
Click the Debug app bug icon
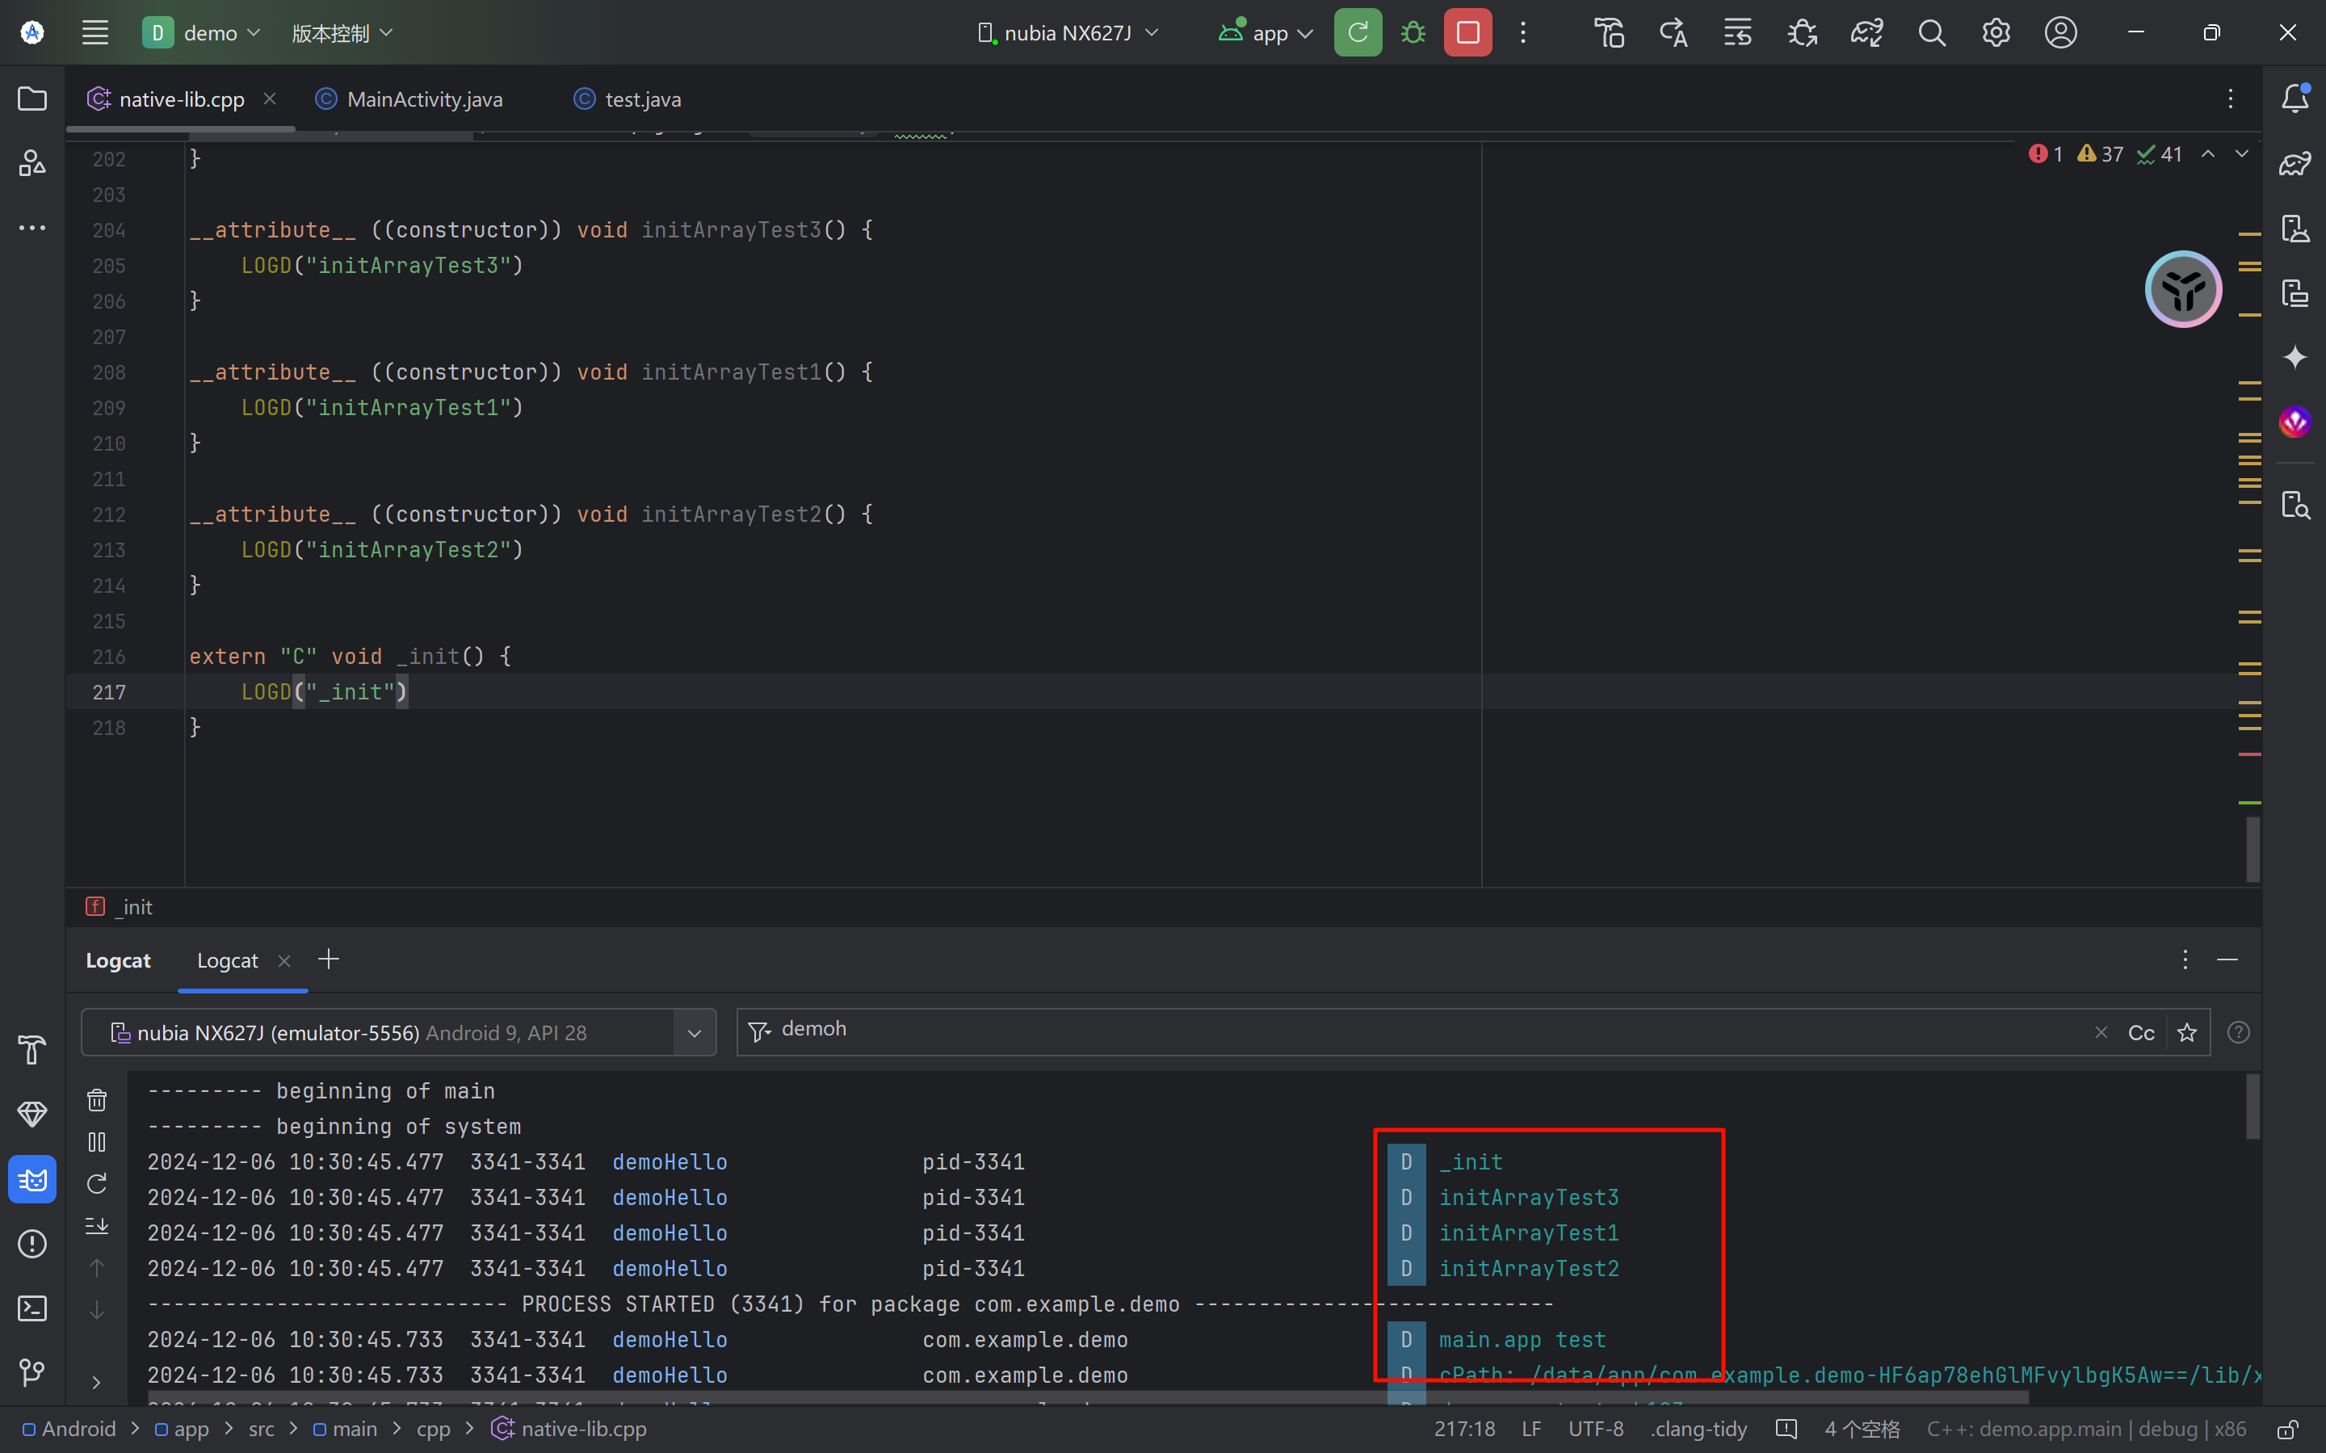(x=1413, y=32)
